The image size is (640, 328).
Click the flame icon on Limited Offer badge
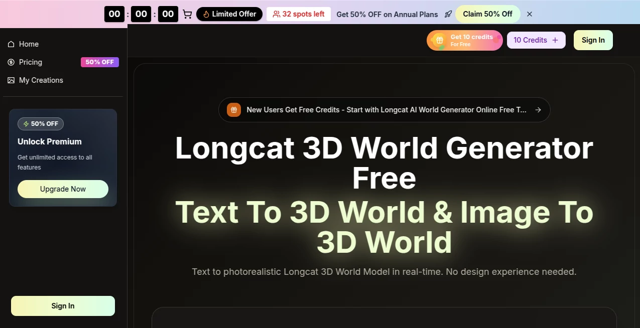pyautogui.click(x=205, y=14)
